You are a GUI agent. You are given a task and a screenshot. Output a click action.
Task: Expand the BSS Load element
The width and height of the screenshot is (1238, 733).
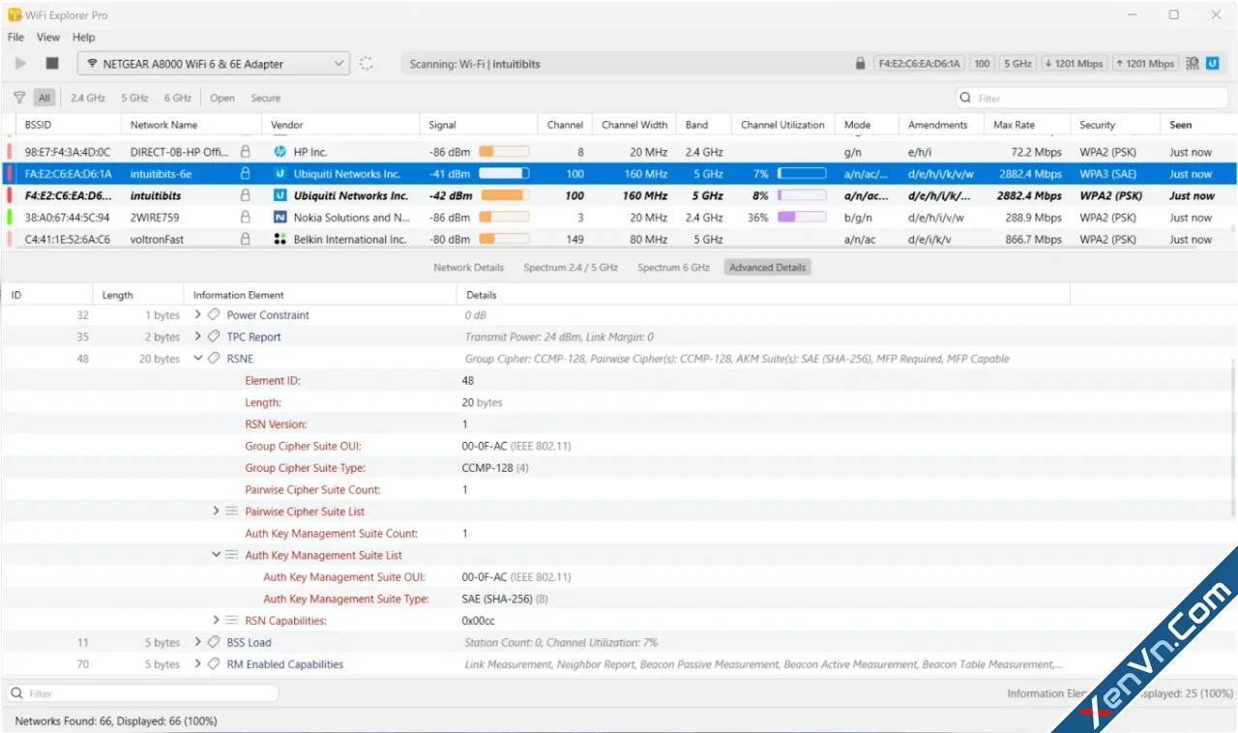click(x=198, y=642)
